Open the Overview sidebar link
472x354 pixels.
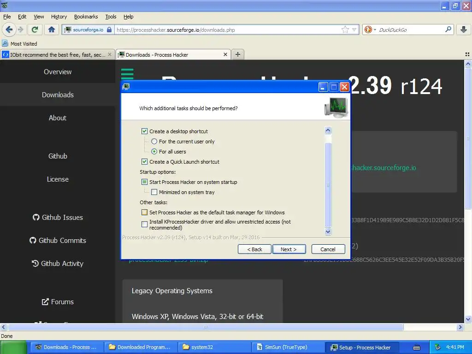click(x=58, y=71)
